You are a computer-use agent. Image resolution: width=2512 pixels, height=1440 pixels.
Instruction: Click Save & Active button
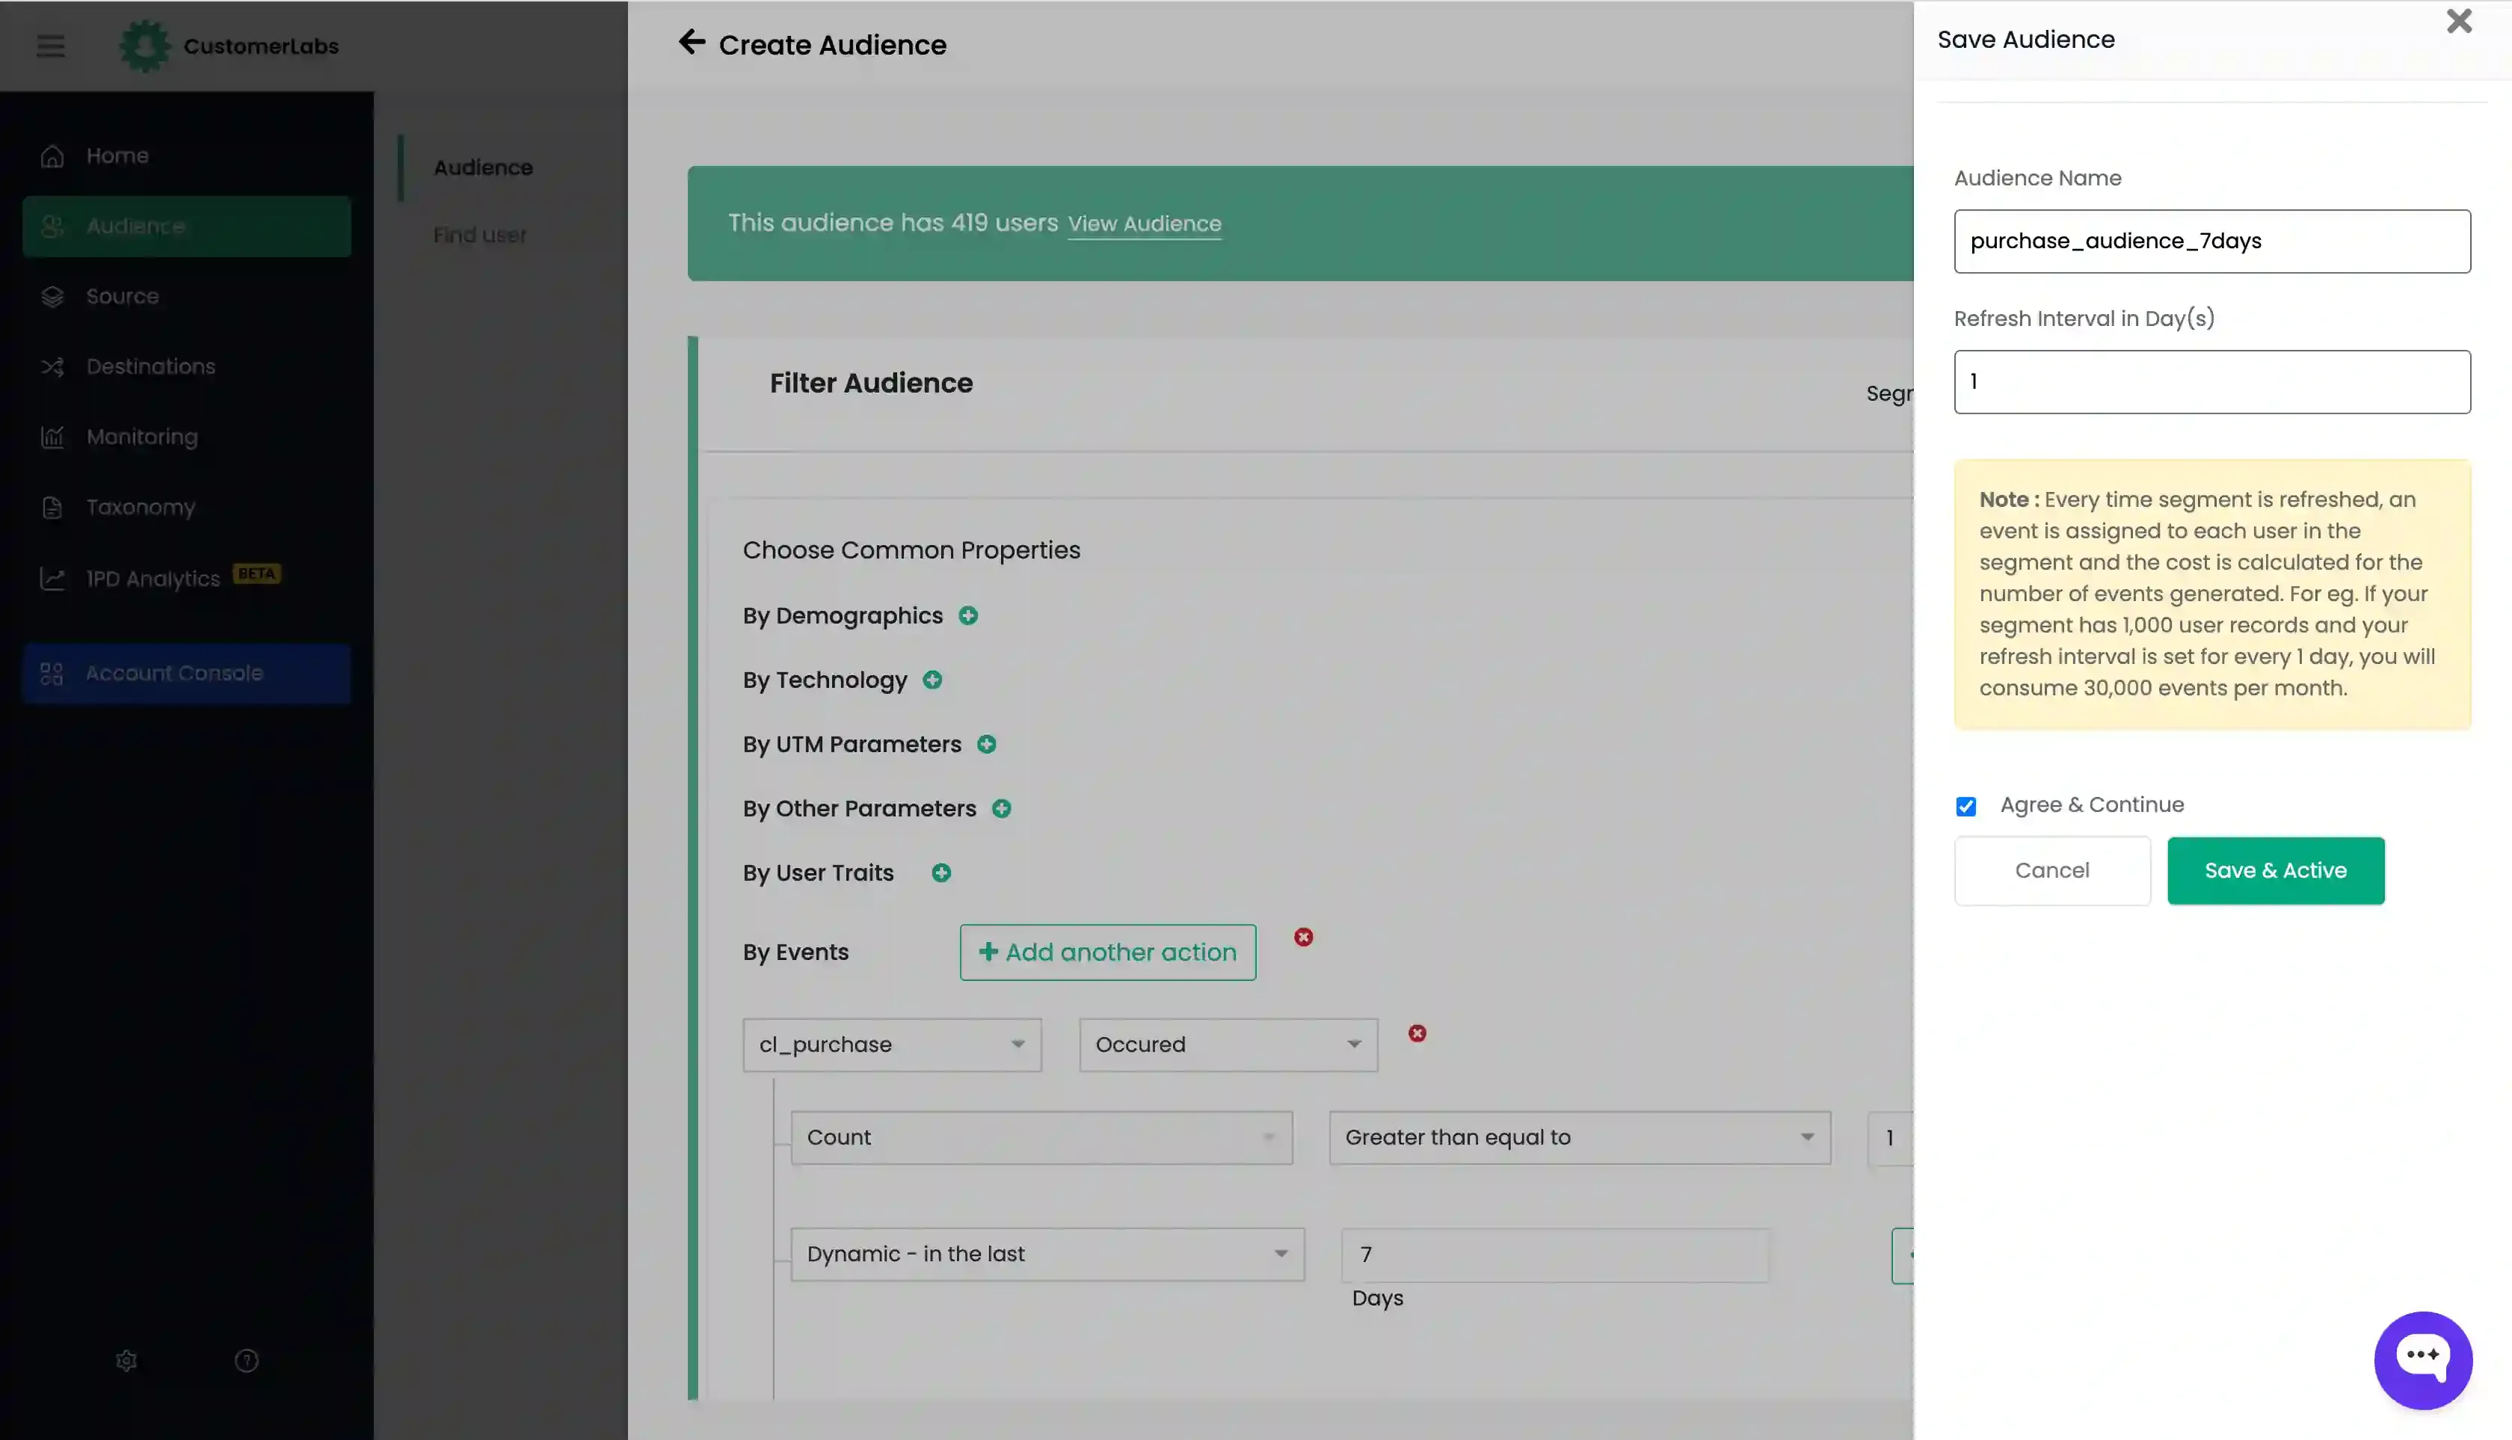pos(2276,870)
